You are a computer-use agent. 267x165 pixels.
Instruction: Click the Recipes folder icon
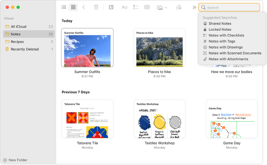coord(7,41)
